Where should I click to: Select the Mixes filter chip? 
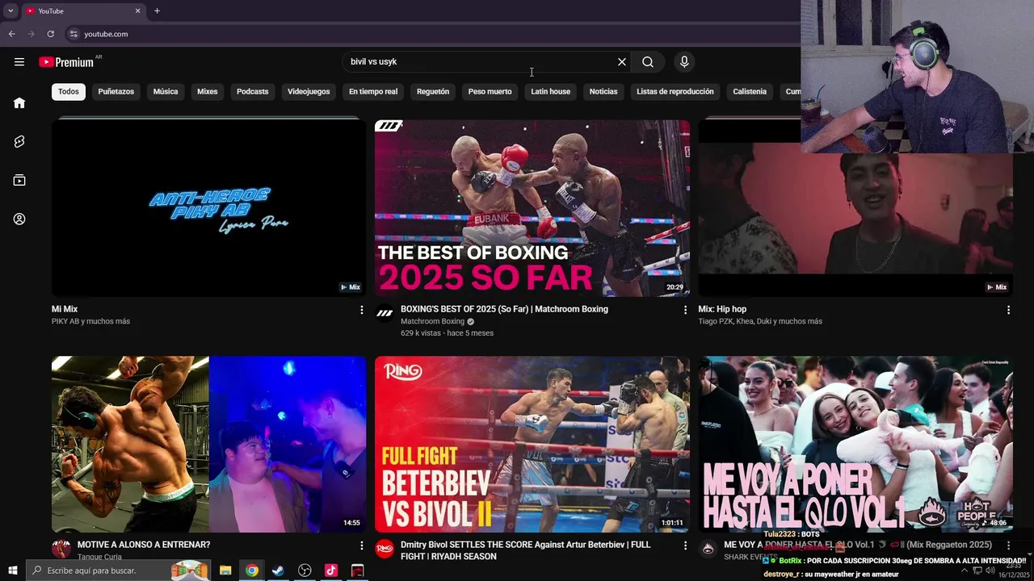click(x=208, y=91)
